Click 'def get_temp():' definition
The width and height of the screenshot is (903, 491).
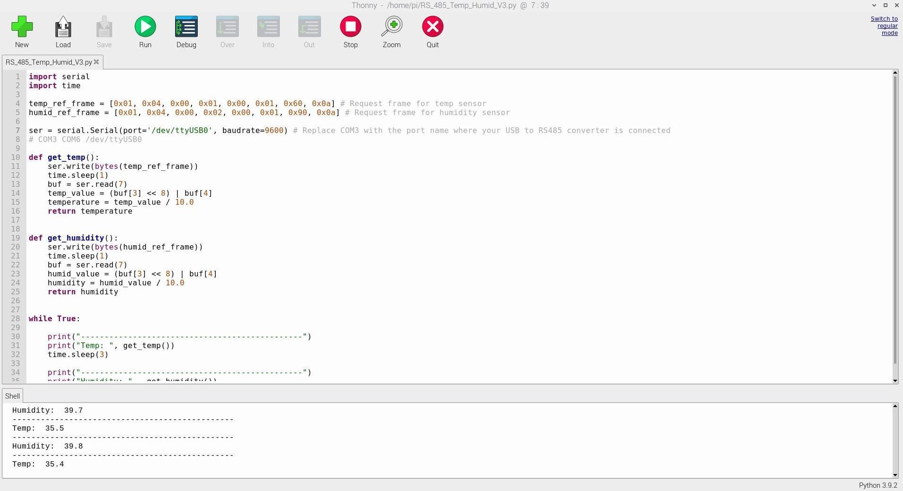[64, 157]
